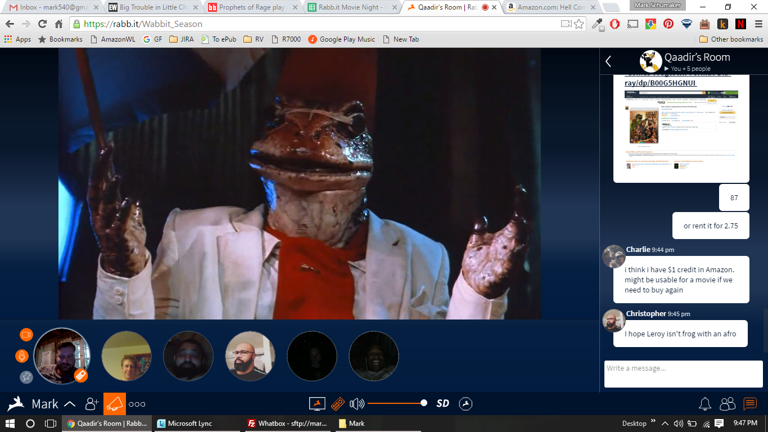
Task: Open notifications bell icon
Action: [704, 403]
